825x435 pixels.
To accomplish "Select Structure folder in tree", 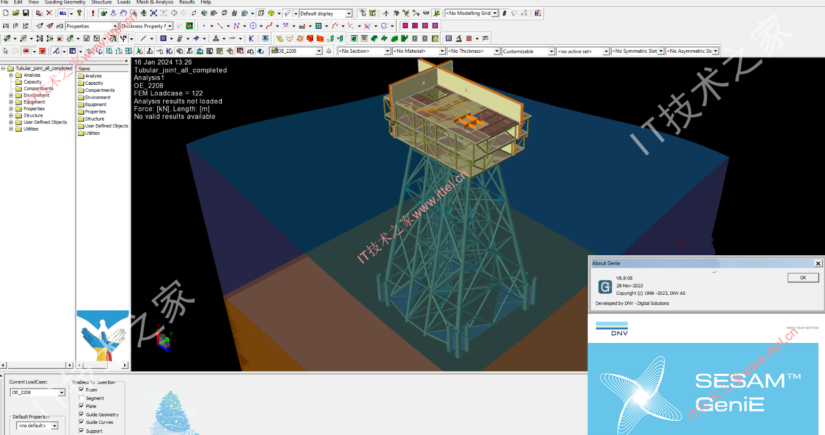I will [33, 115].
